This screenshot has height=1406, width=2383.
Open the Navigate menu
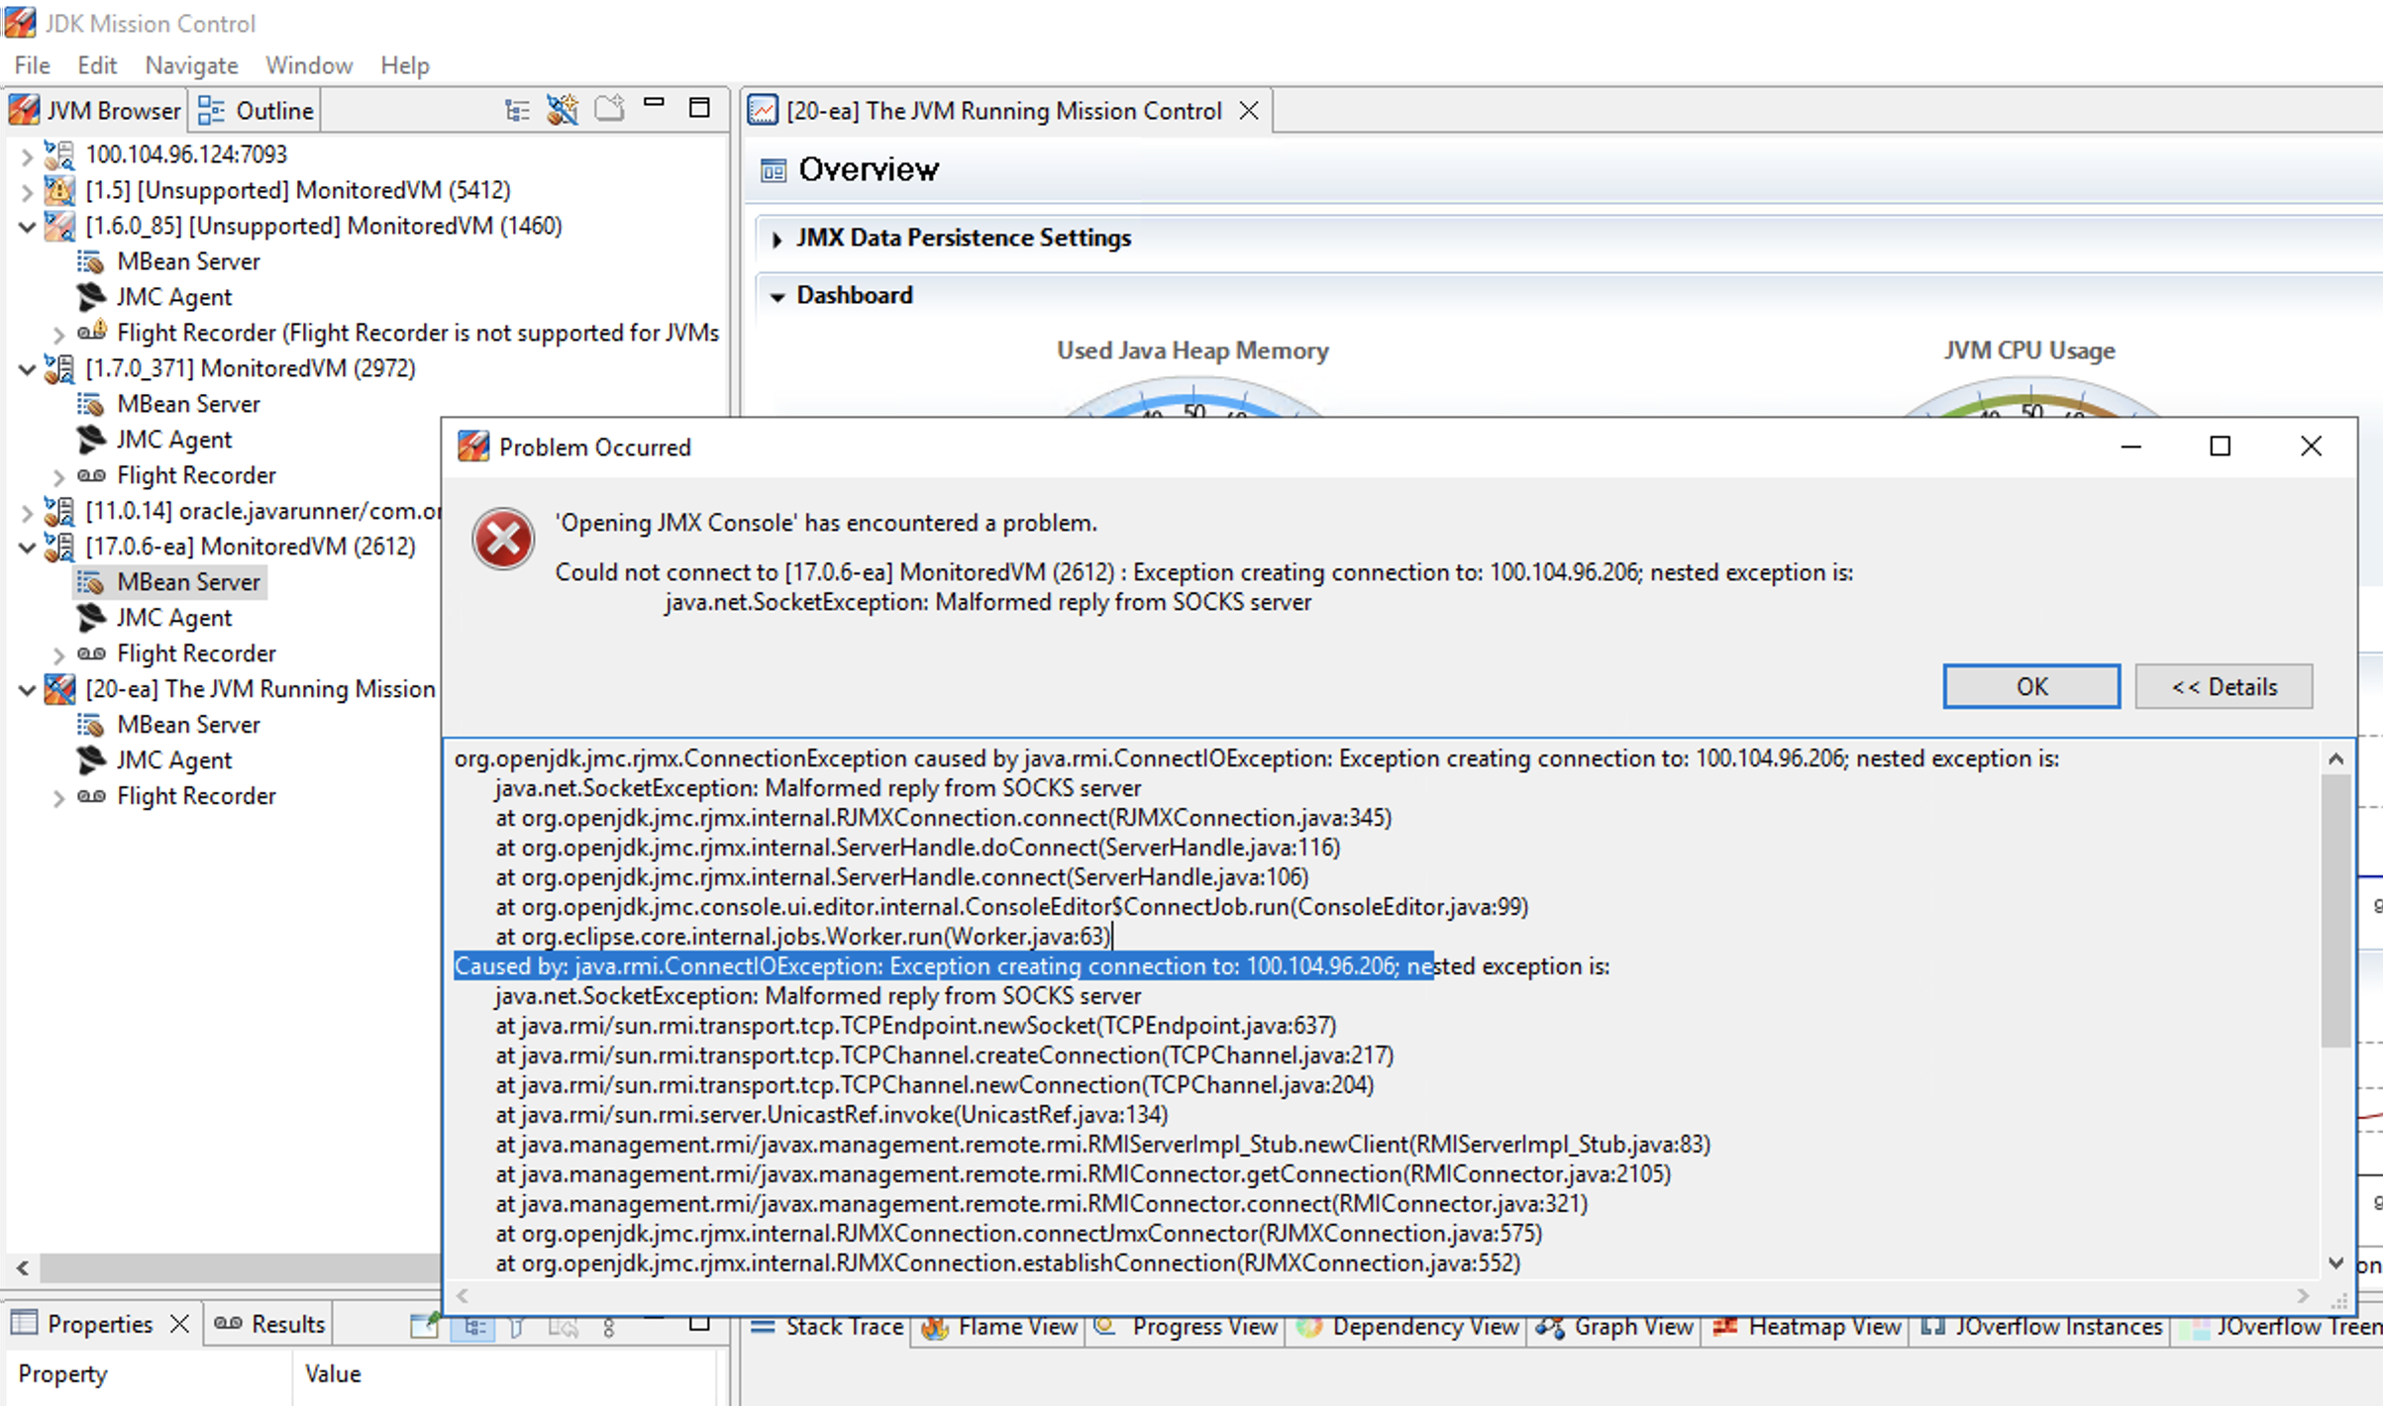[191, 65]
